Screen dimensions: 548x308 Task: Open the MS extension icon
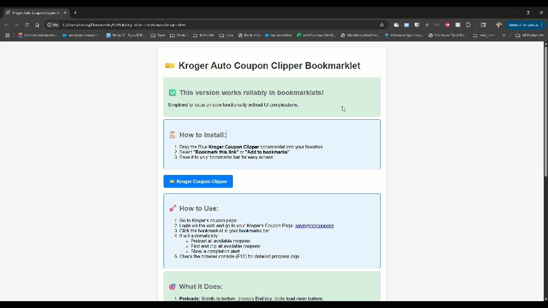(437, 25)
